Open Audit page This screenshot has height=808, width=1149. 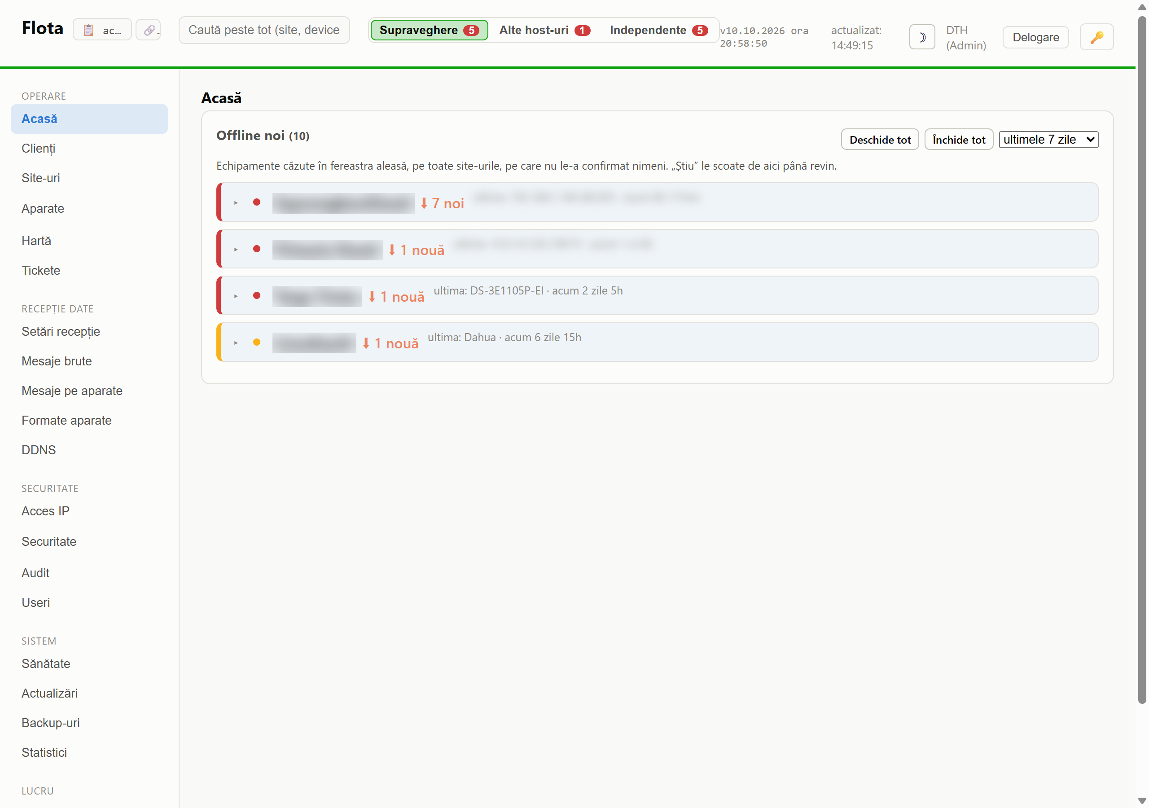89,573
